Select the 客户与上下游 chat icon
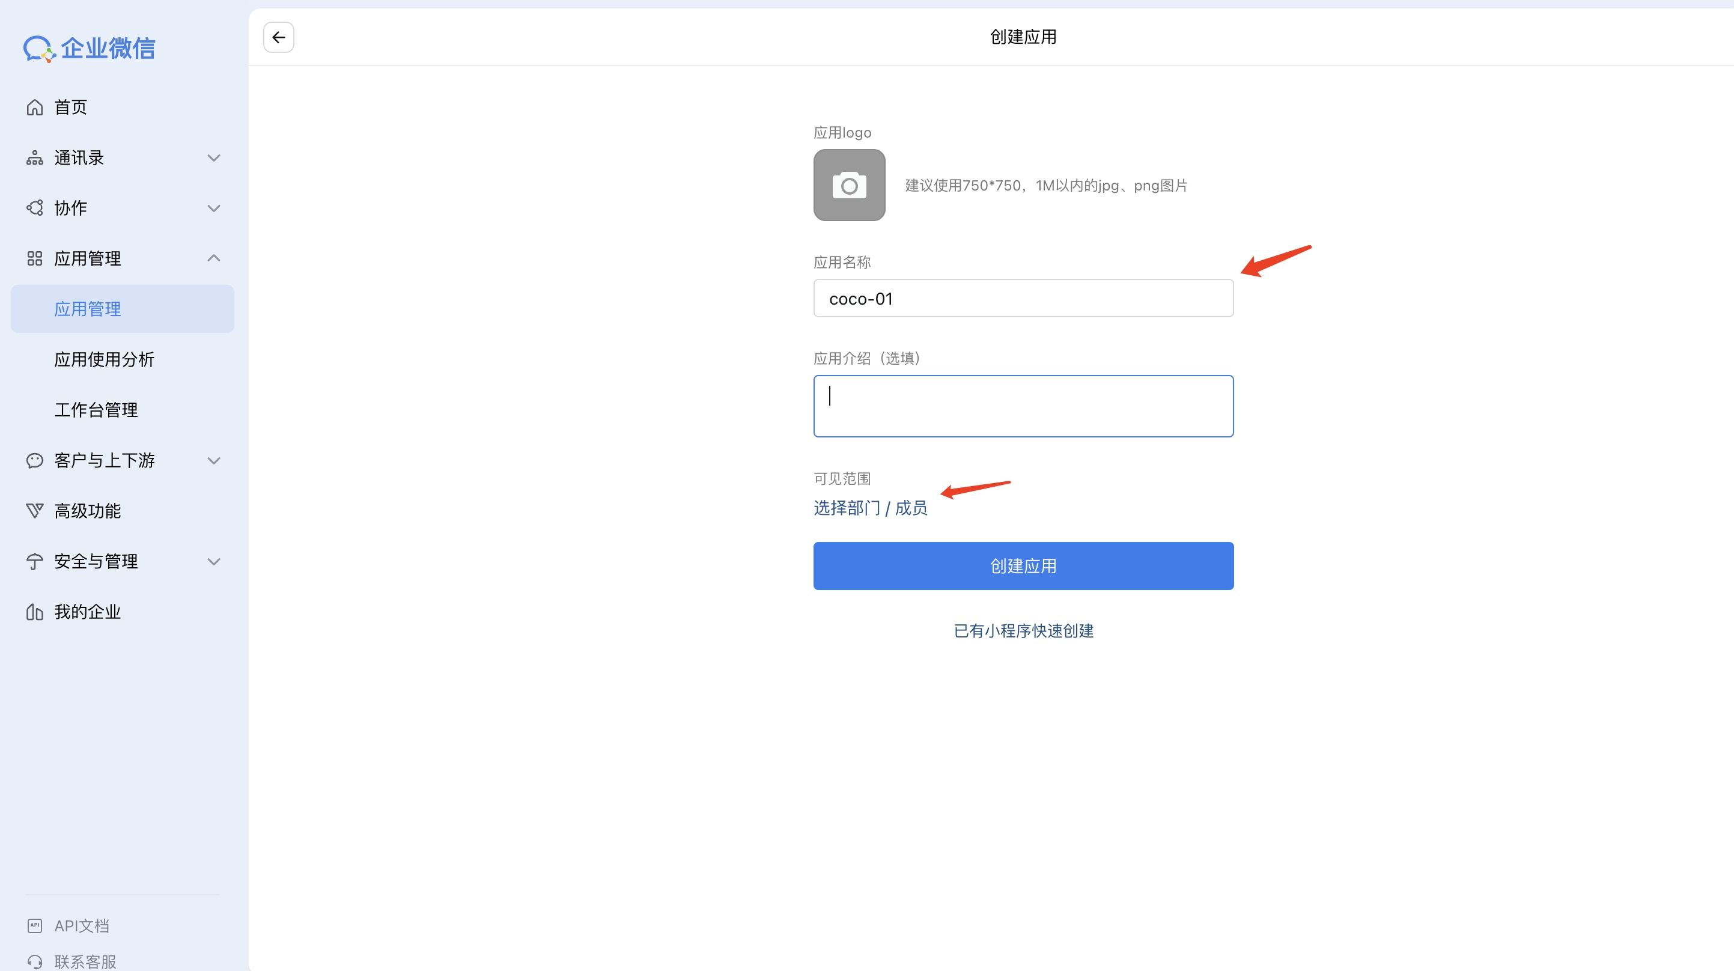 point(34,461)
